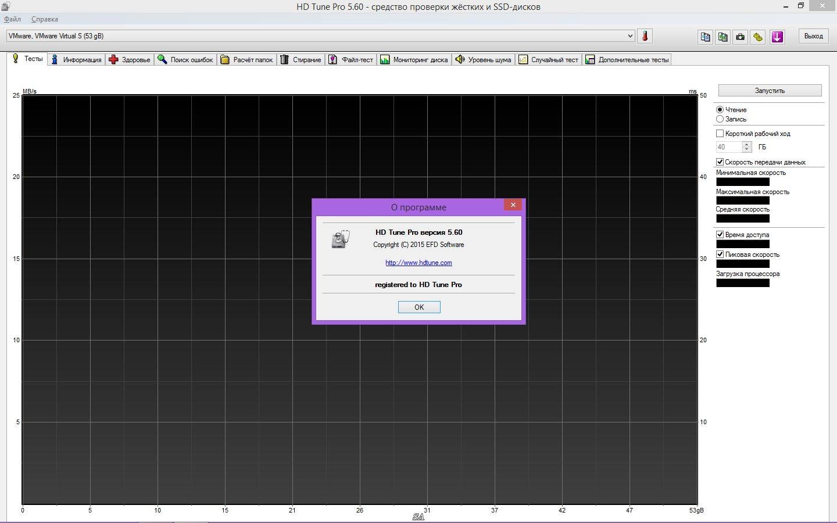
Task: Click 'HD Tune Pro версия 5.60' text
Action: point(419,232)
